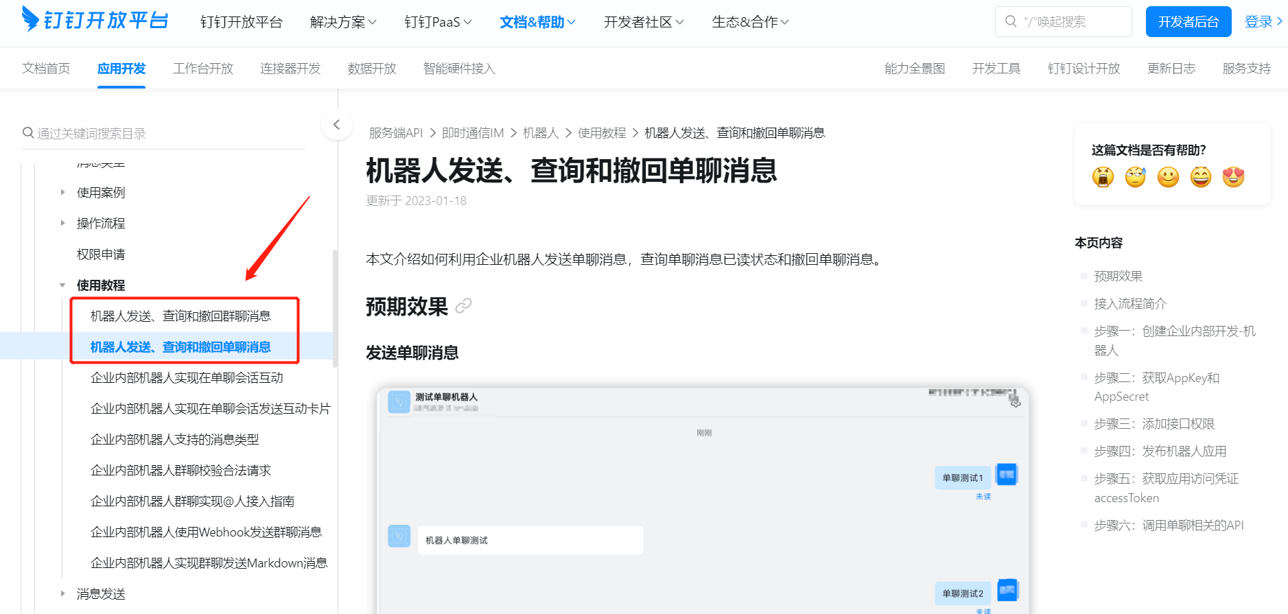This screenshot has height=614, width=1288.
Task: Open 文档&帮助 dropdown menu
Action: pos(537,22)
